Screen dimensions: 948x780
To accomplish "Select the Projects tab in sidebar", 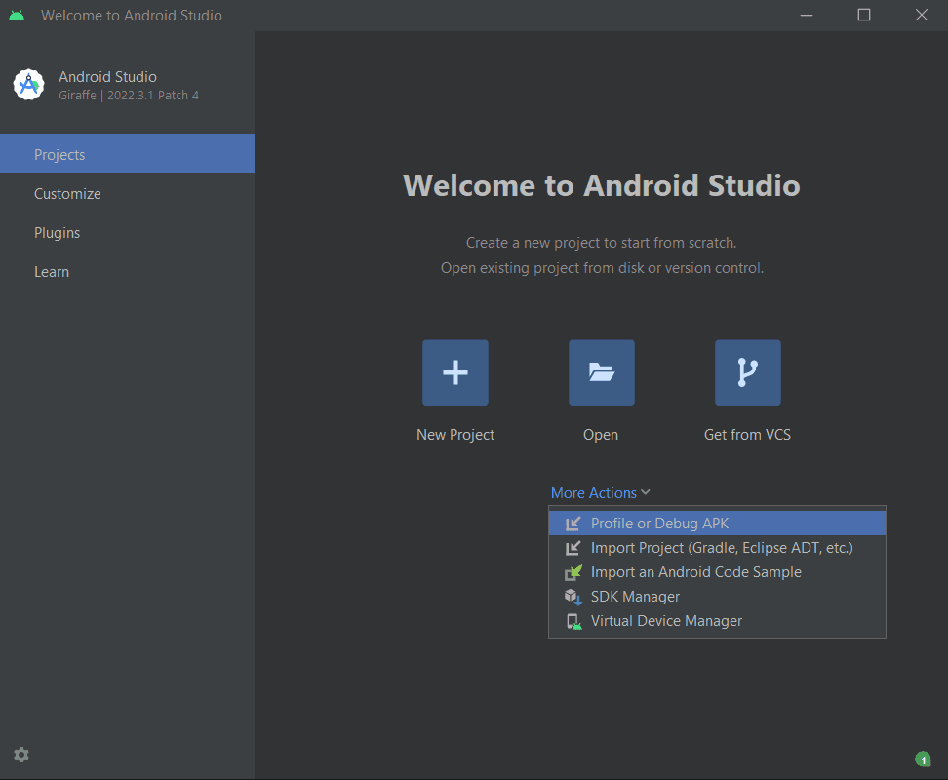I will coord(127,153).
